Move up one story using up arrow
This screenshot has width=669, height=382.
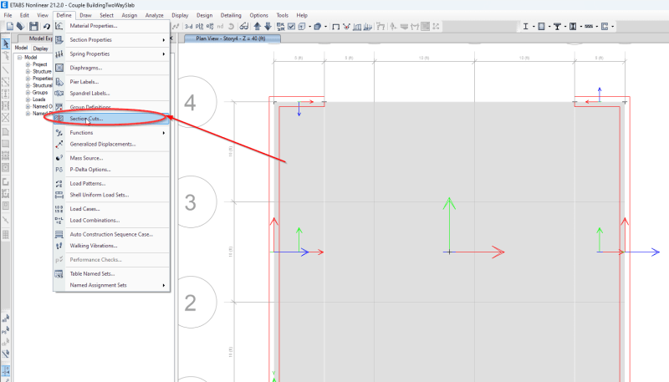pos(258,27)
